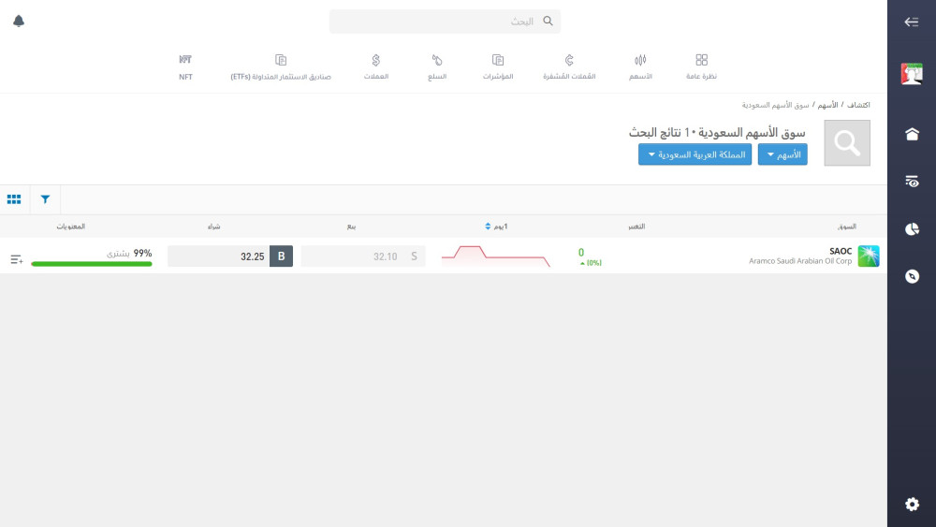Switch to grid view icon
This screenshot has height=527, width=936.
[x=14, y=199]
